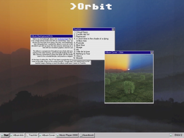184x138 pixels.
Task: Close the Tracklist window
Action: (x=113, y=29)
